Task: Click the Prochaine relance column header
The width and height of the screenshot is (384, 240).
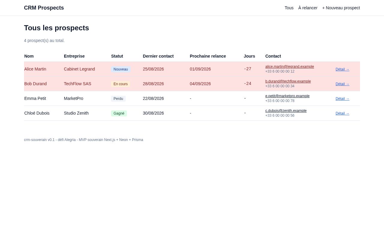Action: (x=208, y=56)
